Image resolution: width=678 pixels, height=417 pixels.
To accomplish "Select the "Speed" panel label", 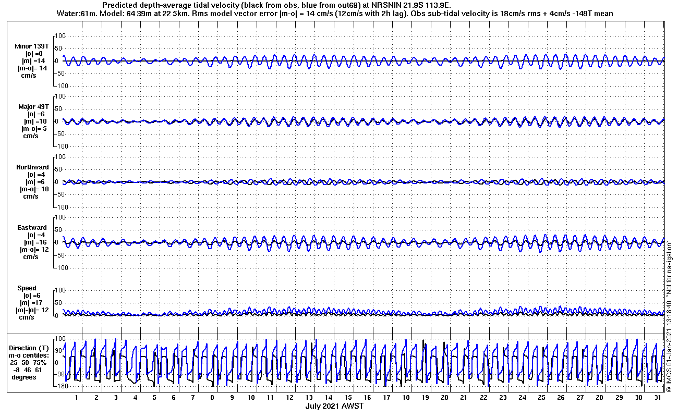I will click(x=27, y=288).
